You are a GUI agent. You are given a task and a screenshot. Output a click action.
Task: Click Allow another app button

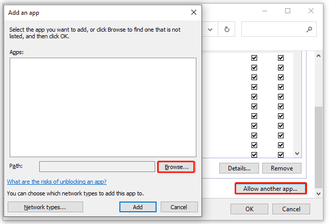pos(270,188)
